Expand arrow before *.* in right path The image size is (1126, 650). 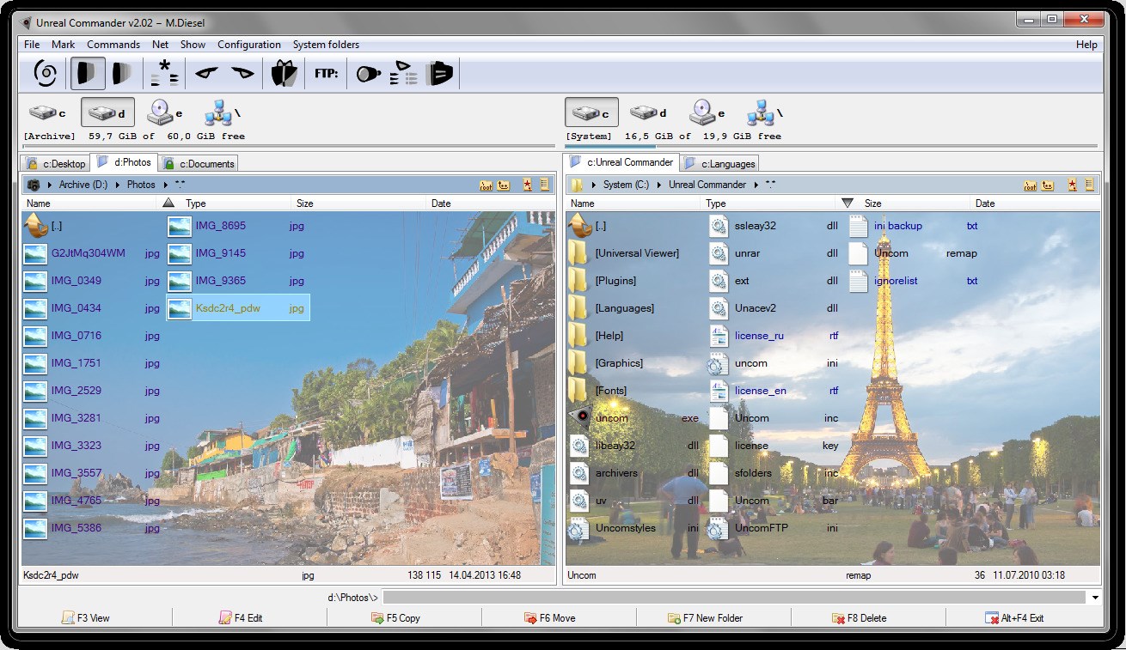pos(756,185)
